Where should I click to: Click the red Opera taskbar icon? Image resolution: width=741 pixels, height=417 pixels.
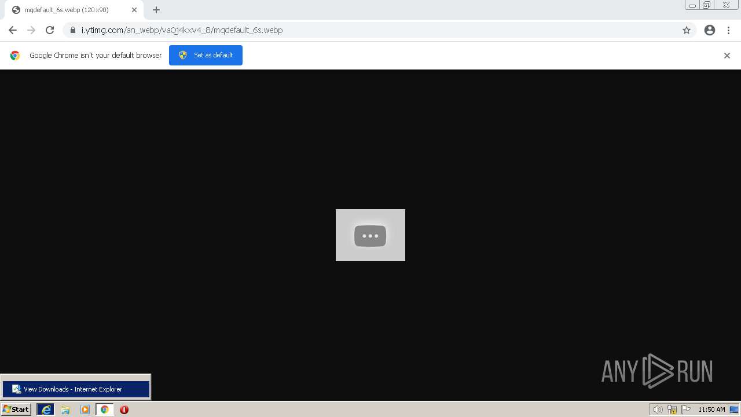coord(124,409)
